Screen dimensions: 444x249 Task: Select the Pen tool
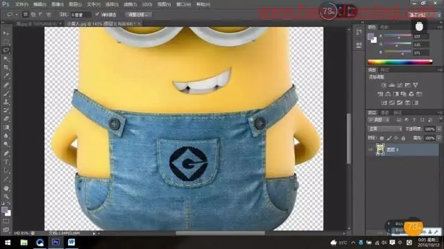pos(6,153)
